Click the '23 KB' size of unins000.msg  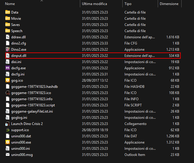[175, 155]
